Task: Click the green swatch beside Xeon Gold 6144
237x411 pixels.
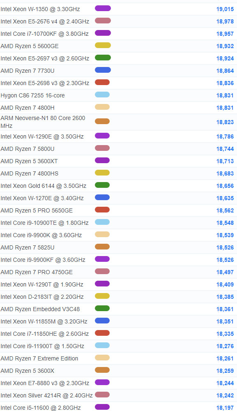Action: pos(102,185)
